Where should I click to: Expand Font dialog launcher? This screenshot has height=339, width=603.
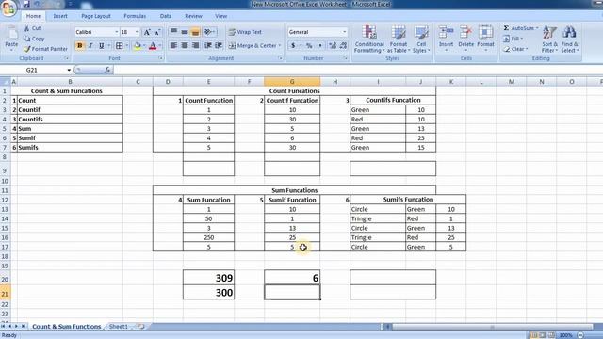click(x=161, y=58)
